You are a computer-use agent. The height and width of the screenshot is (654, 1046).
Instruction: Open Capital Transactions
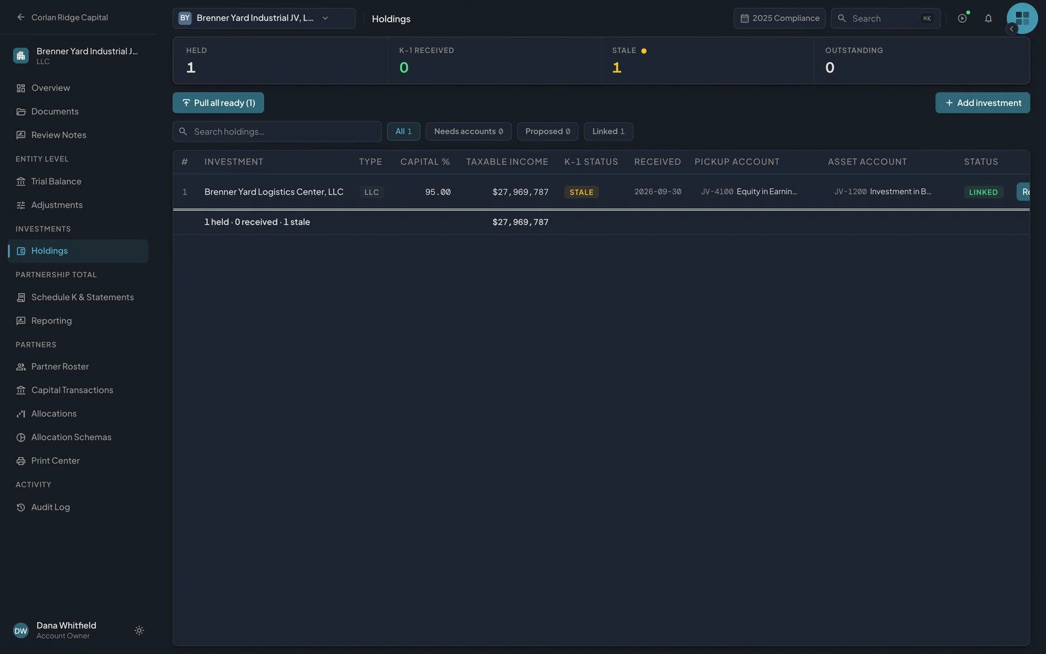[x=78, y=390]
